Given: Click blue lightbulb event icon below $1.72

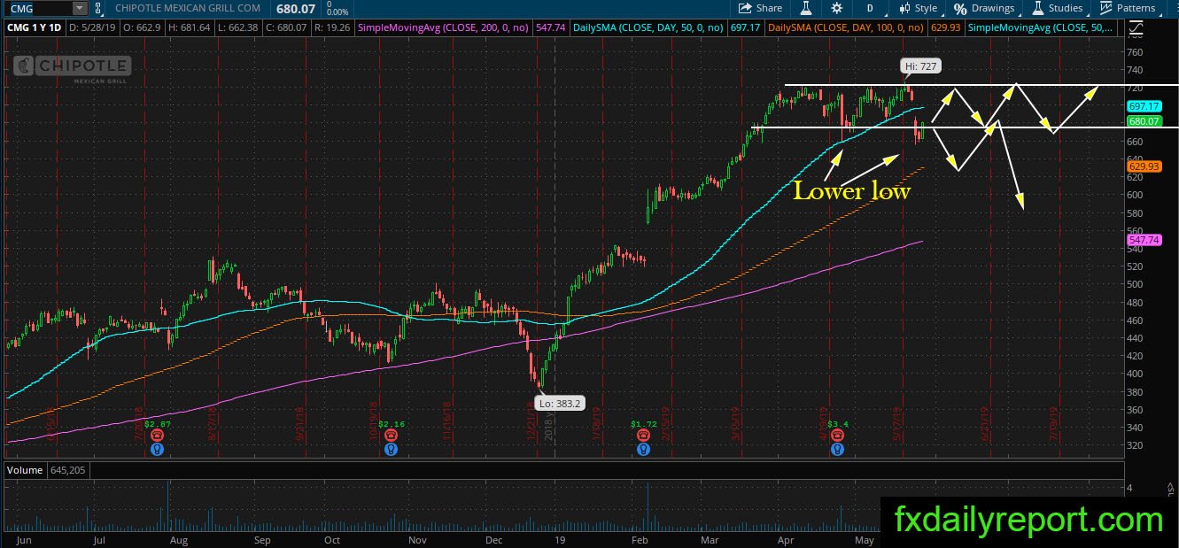Looking at the screenshot, I should click(644, 449).
